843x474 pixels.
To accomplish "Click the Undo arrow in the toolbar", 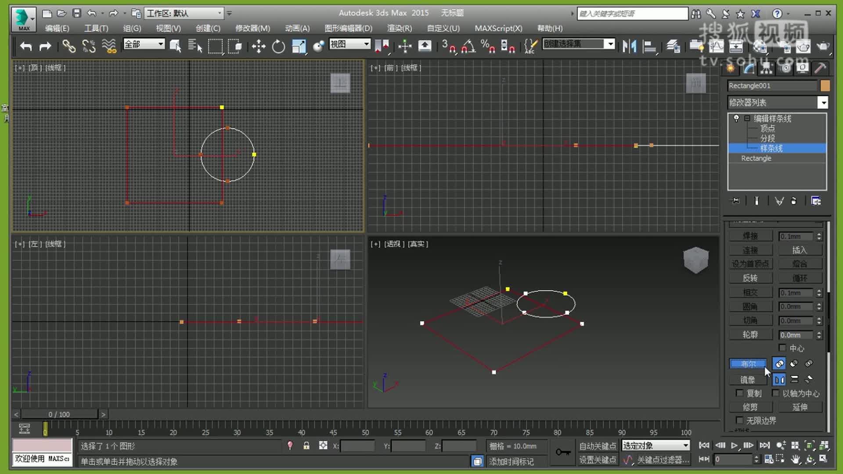I will coord(25,46).
